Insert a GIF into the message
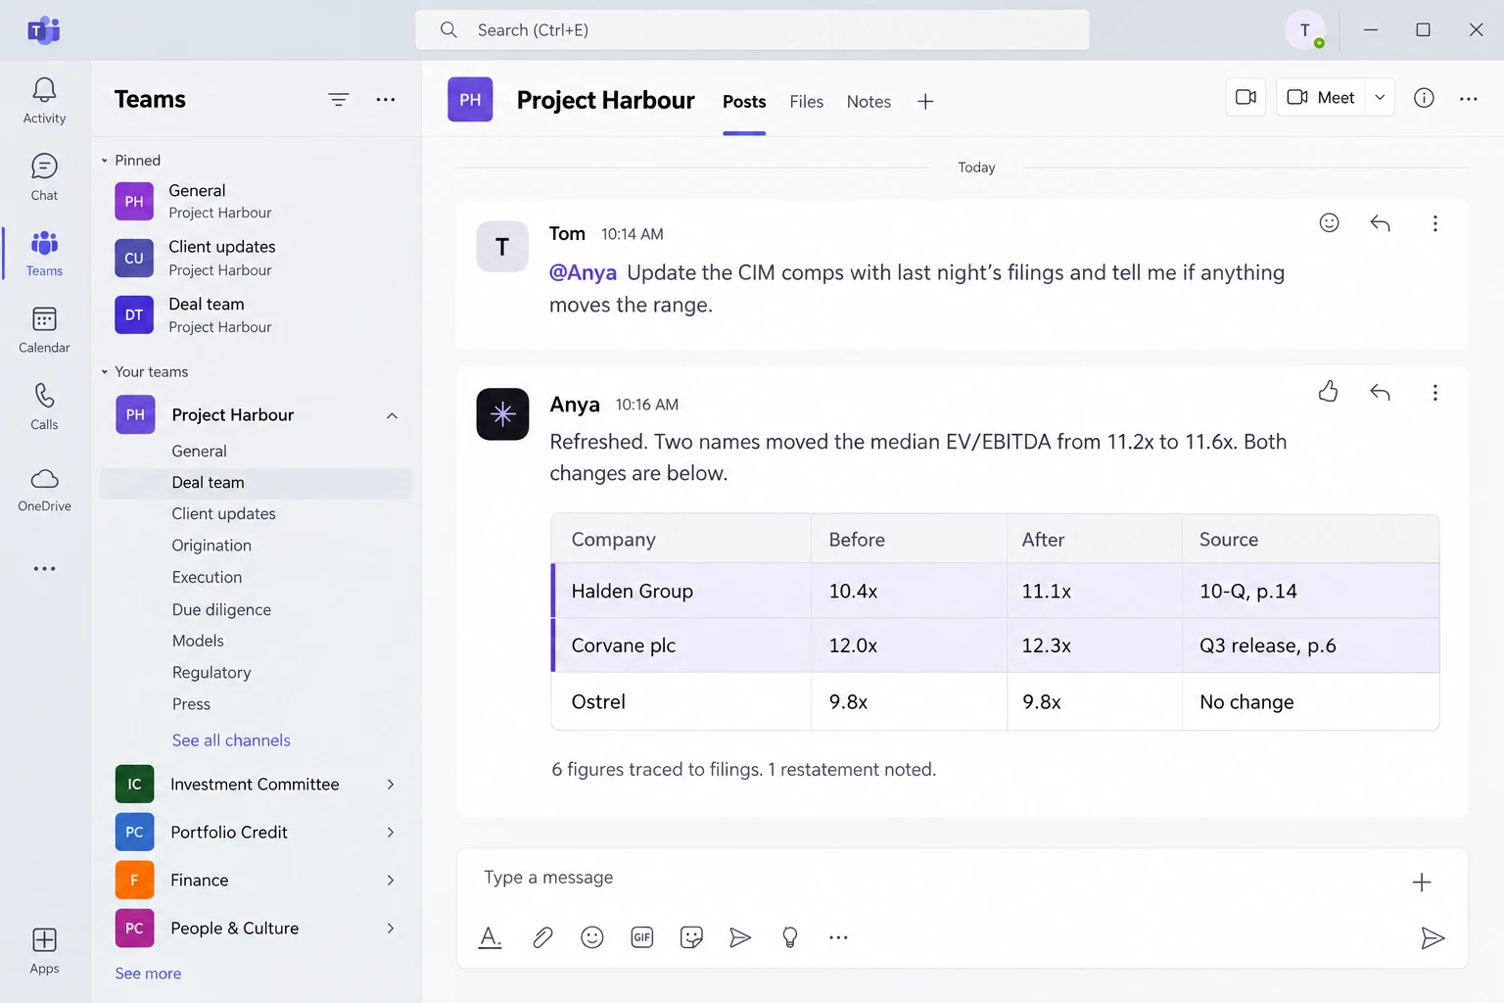The height and width of the screenshot is (1003, 1504). coord(642,937)
